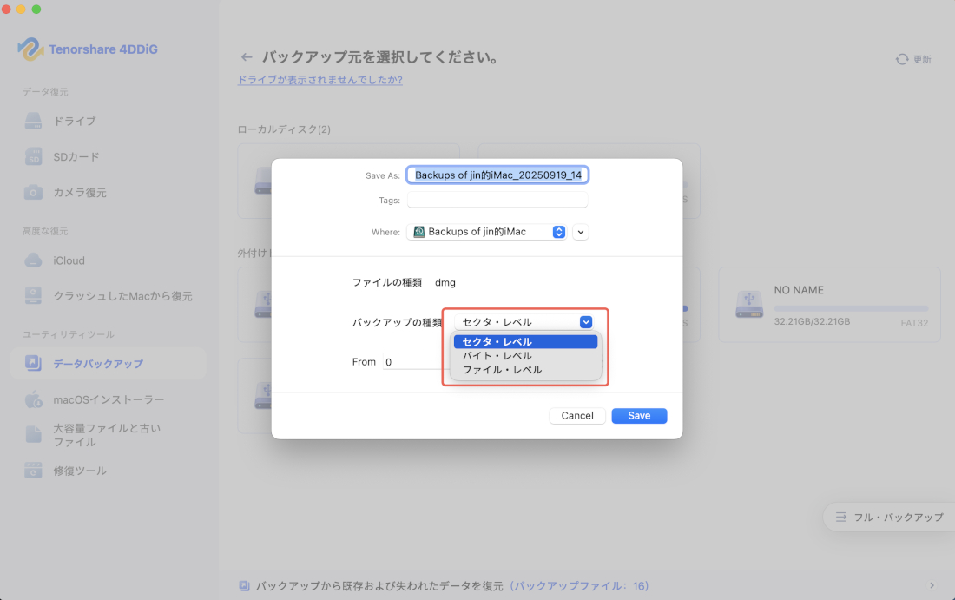Image resolution: width=955 pixels, height=600 pixels.
Task: Click the Tags input field
Action: 497,200
